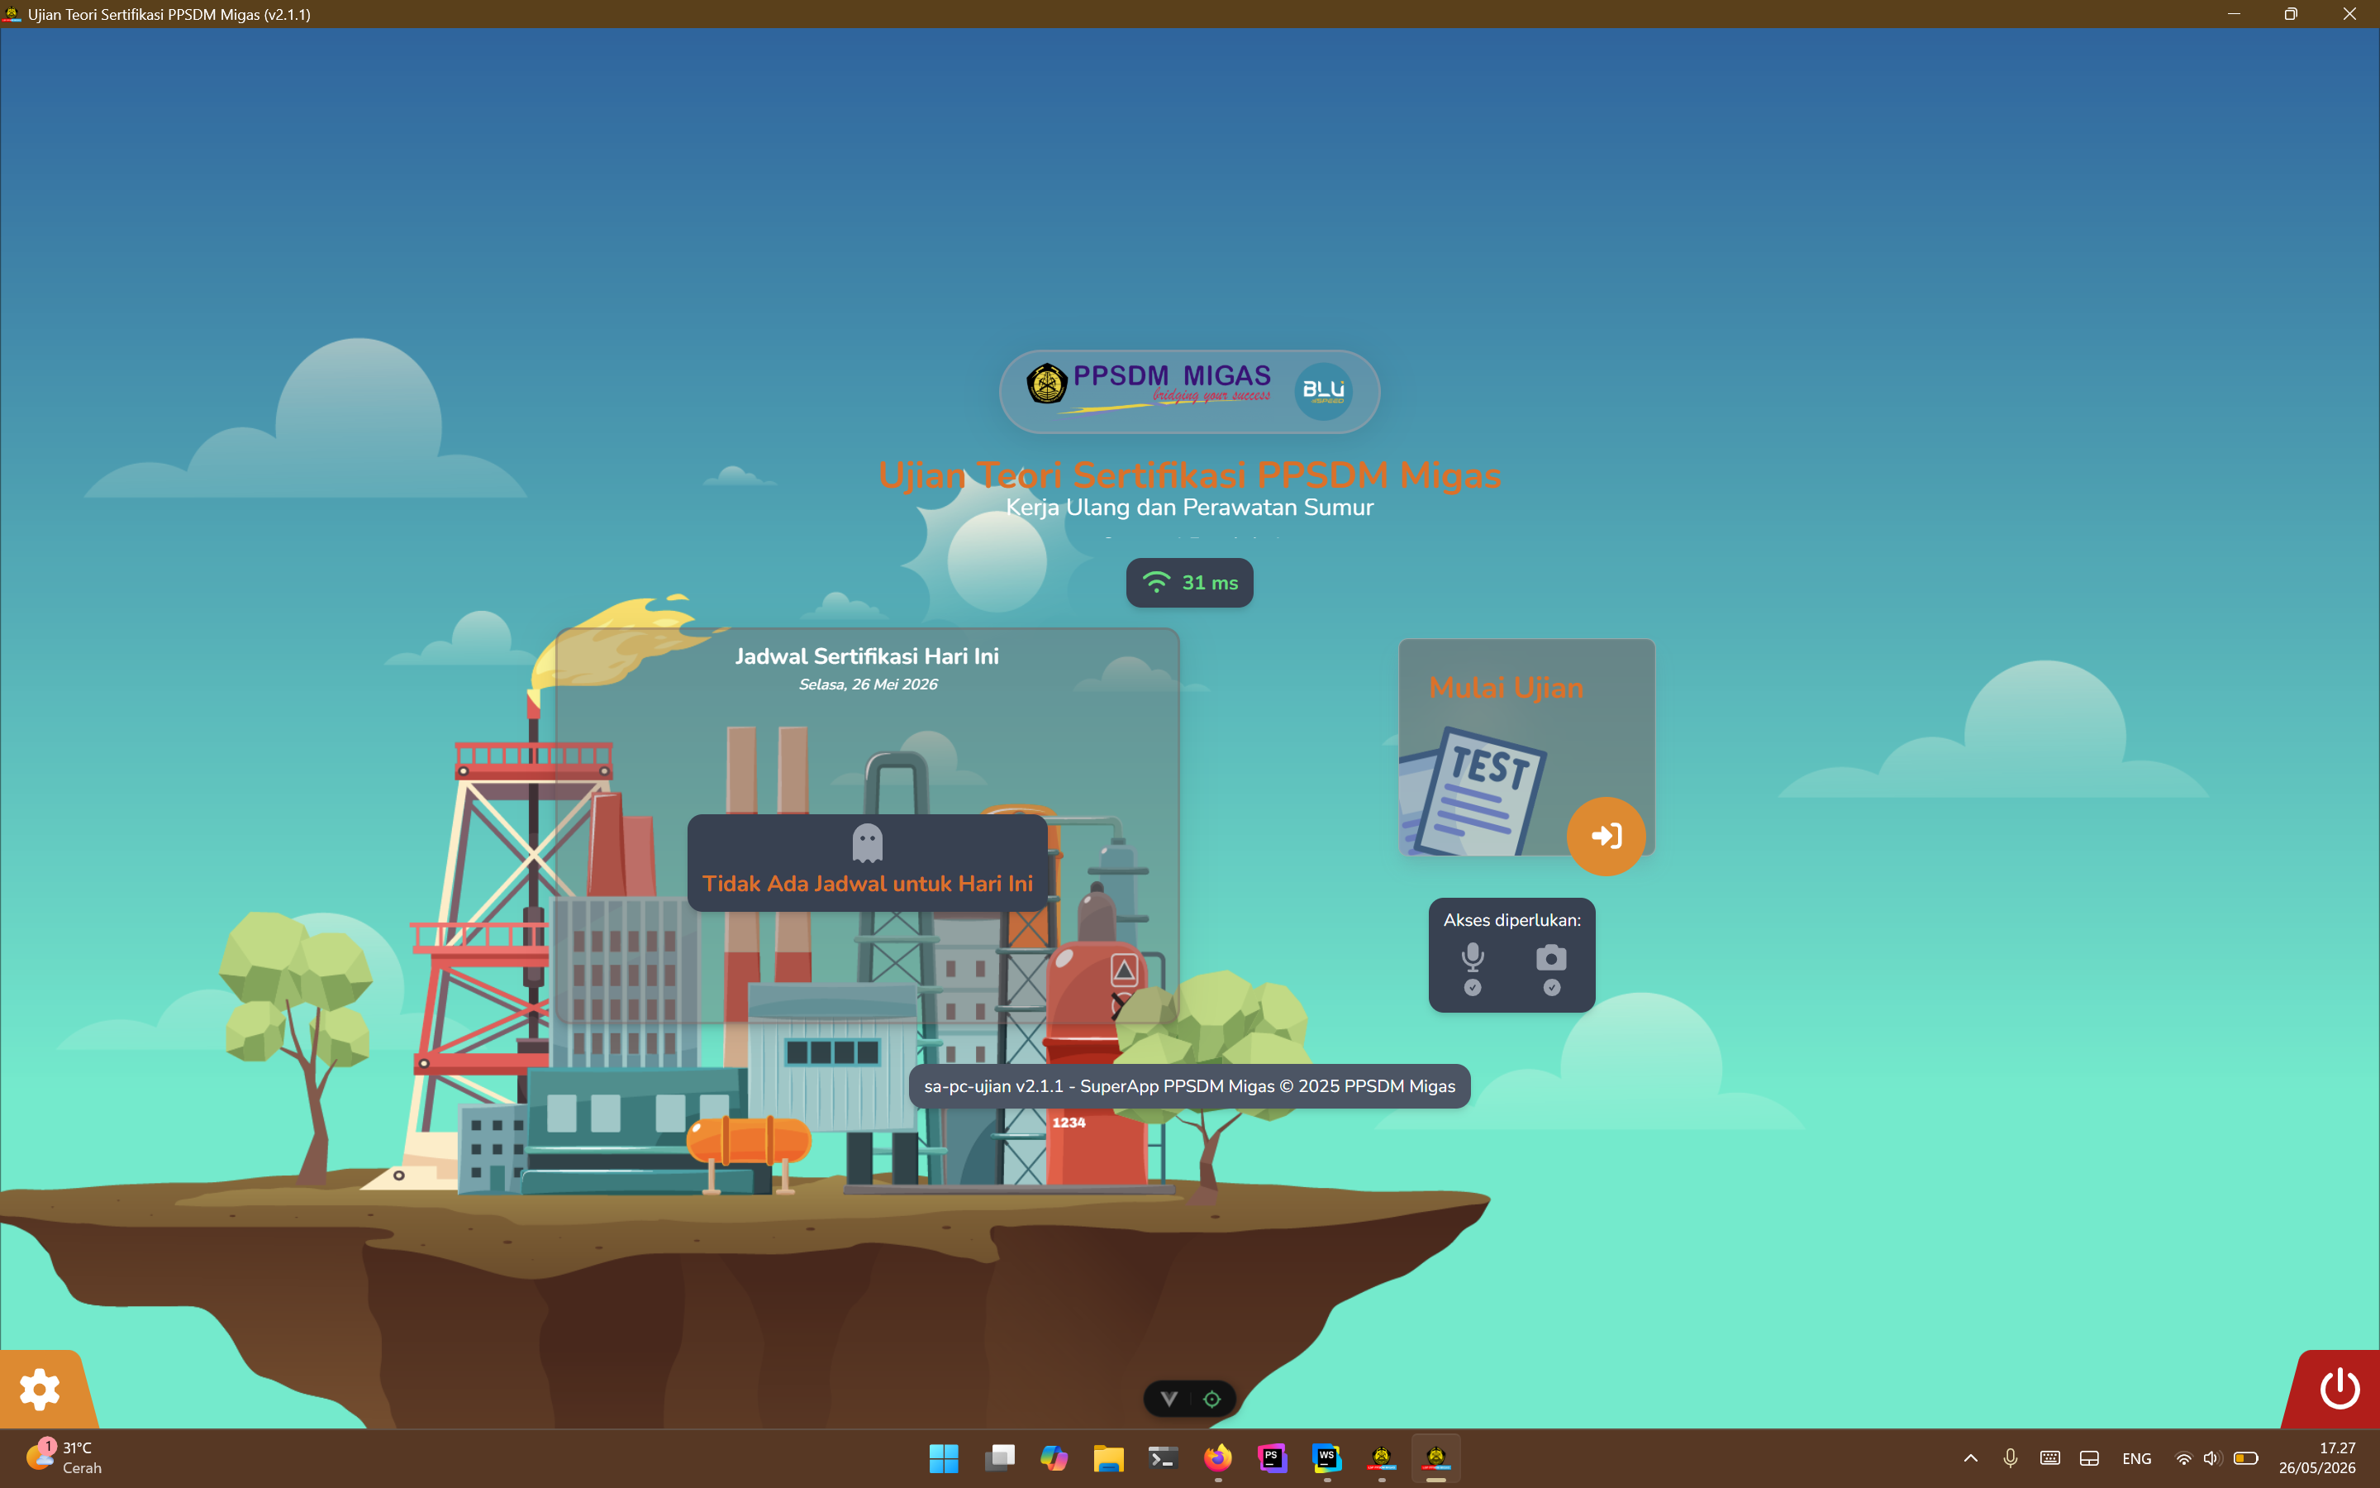2380x1488 pixels.
Task: Open the settings gear panel
Action: click(x=40, y=1389)
